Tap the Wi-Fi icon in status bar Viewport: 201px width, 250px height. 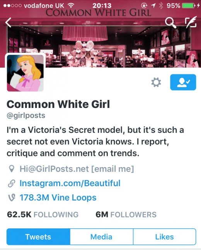(x=71, y=5)
